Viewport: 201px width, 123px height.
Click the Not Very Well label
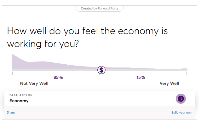coord(34,84)
